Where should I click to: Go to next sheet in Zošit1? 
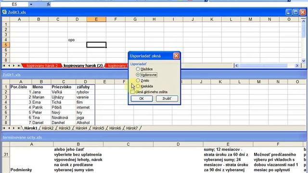[14, 128]
